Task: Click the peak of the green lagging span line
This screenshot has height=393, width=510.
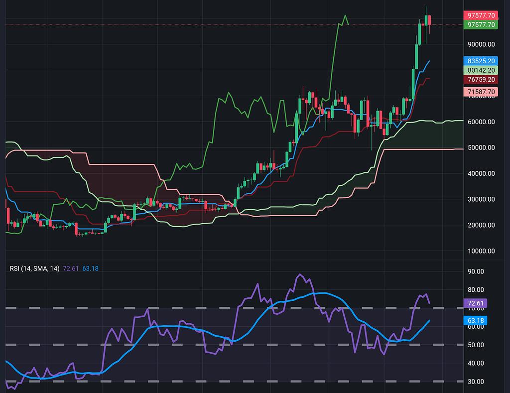Action: tap(344, 15)
